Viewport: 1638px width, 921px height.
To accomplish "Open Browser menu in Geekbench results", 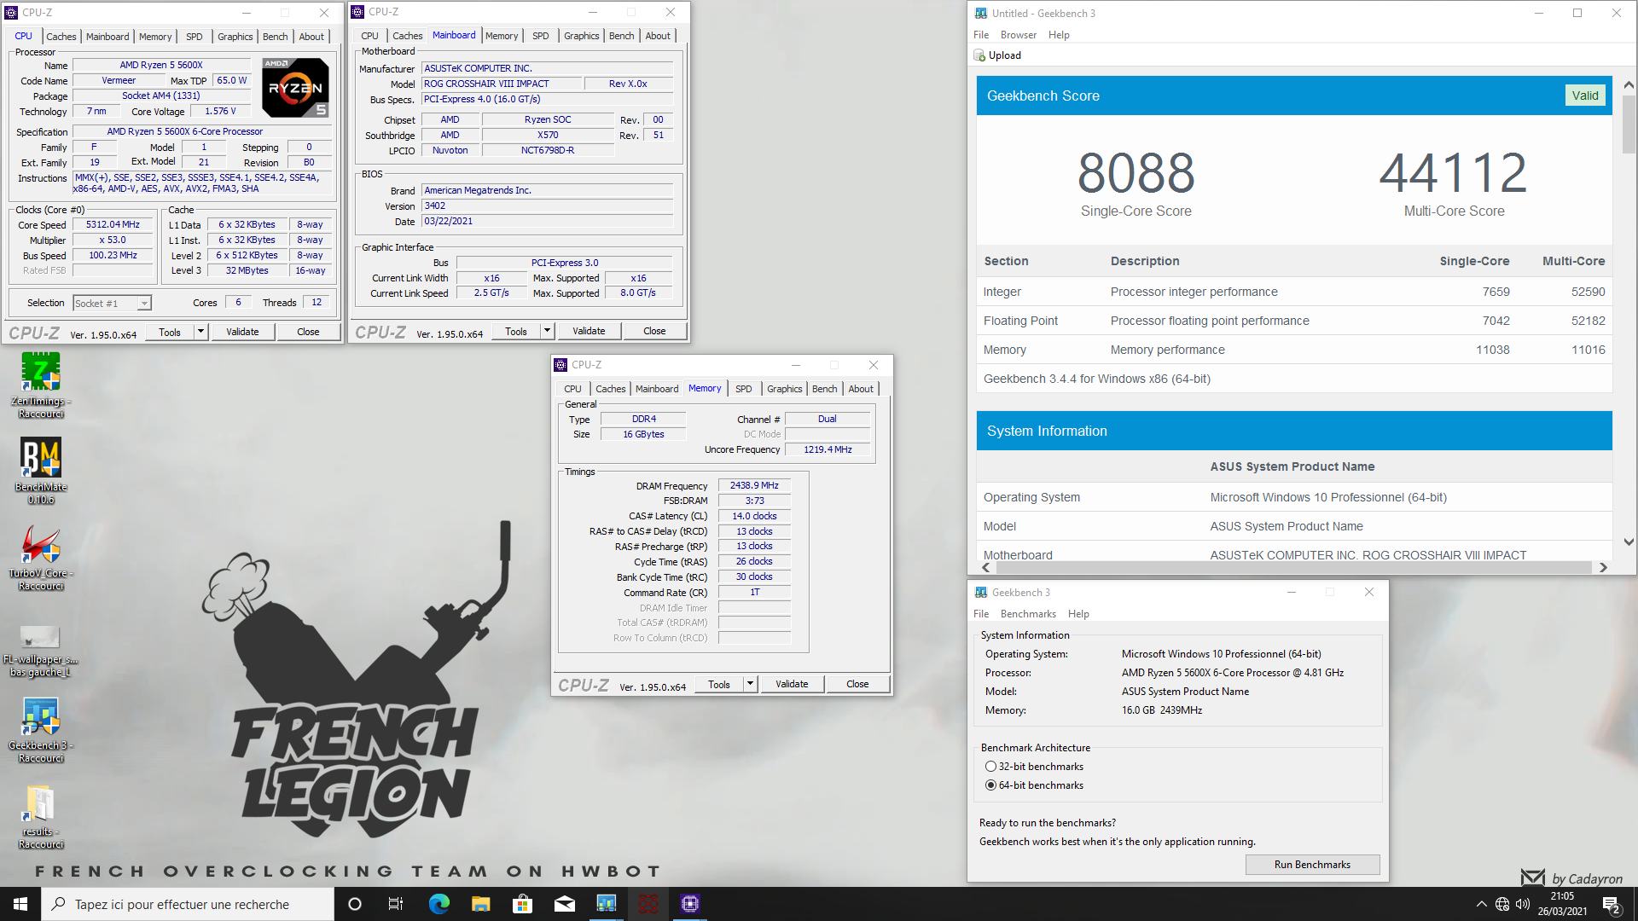I will point(1019,35).
